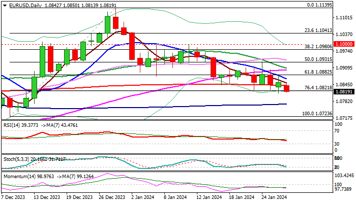Viewport: 356px width, 203px height.
Task: Click the 103.4245 Momentum axis value
Action: click(342, 175)
